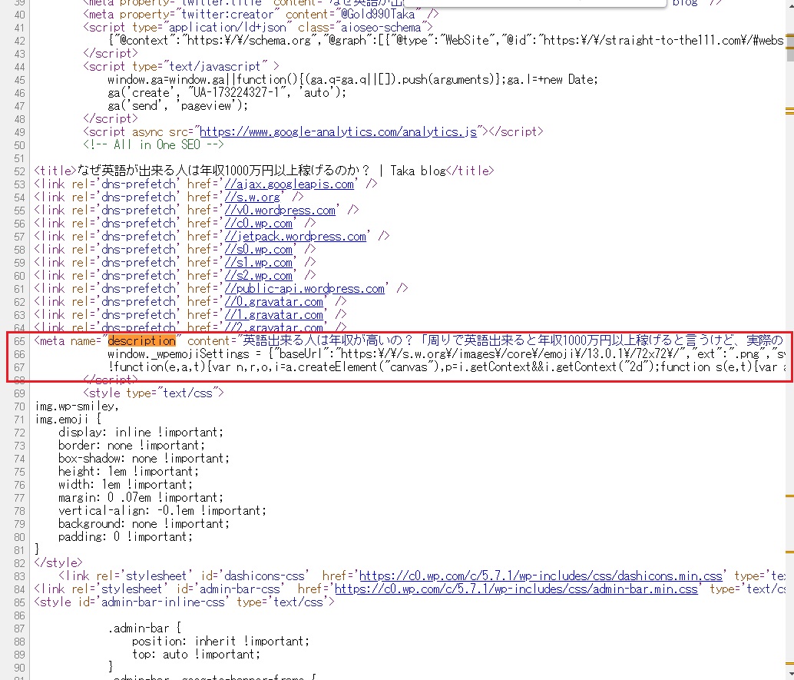Open the dashicons.min.css stylesheet link
Viewport: 794px width, 680px height.
pos(541,576)
